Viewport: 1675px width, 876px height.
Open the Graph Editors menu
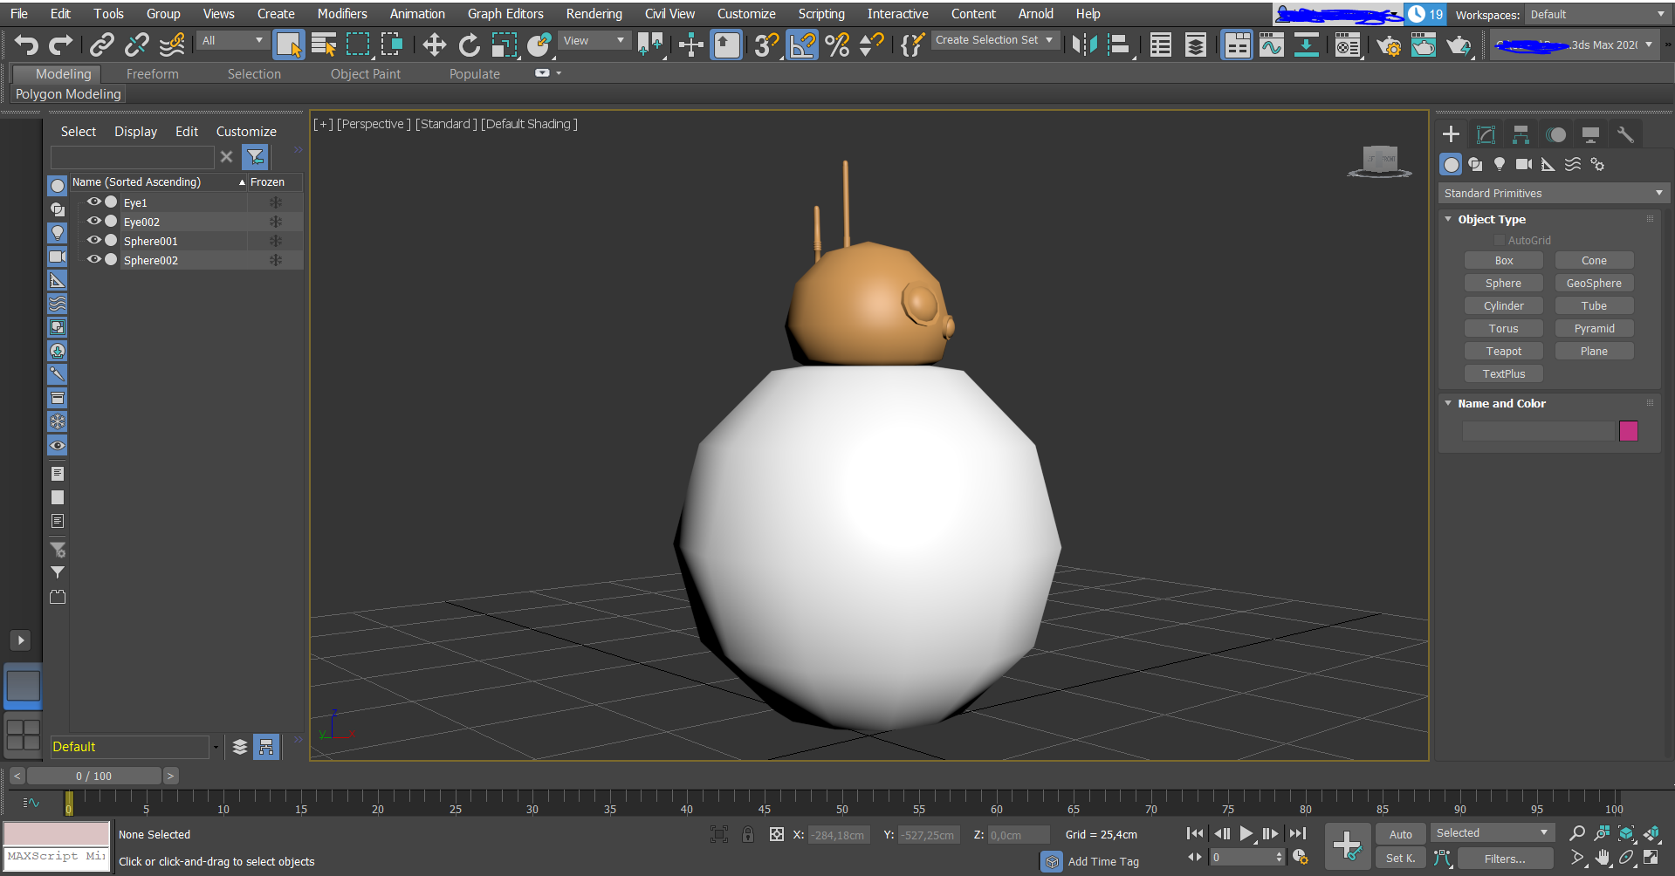coord(505,14)
